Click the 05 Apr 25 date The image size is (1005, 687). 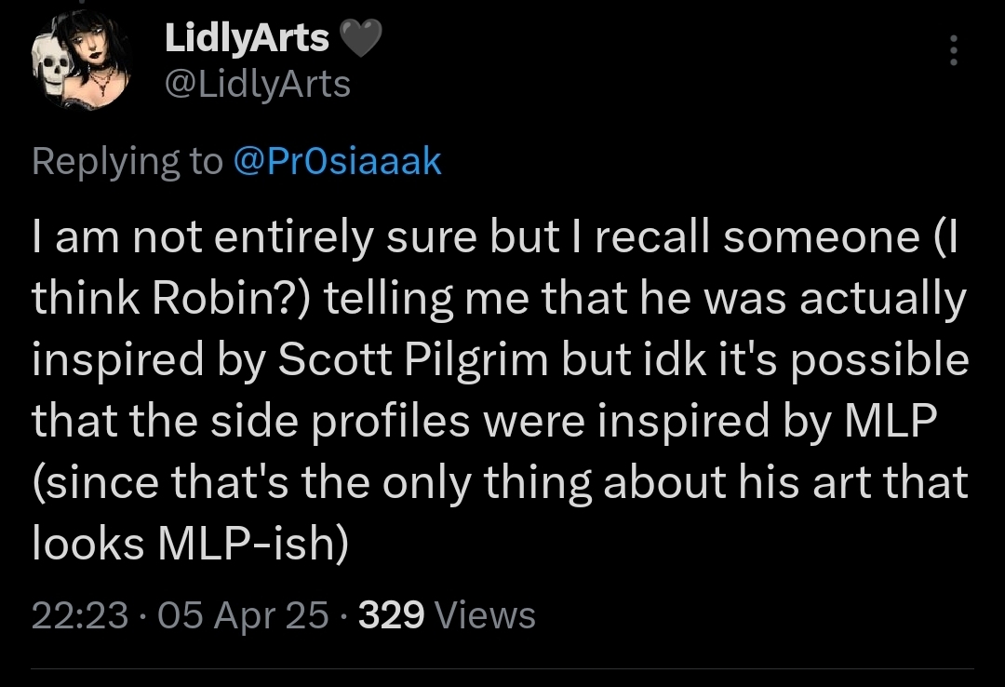click(x=244, y=615)
